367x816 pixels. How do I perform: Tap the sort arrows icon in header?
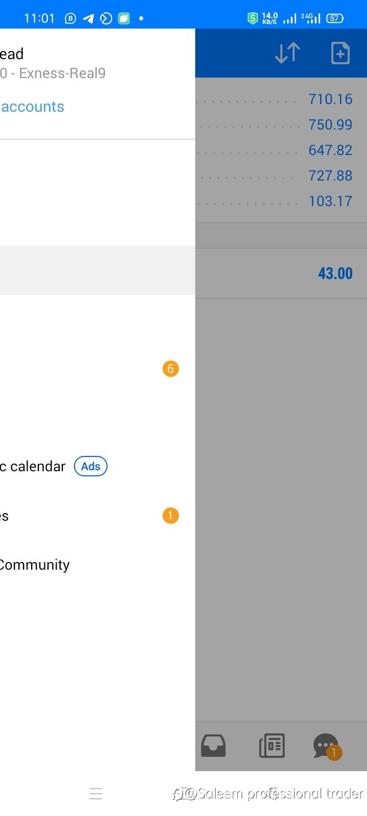tap(287, 53)
